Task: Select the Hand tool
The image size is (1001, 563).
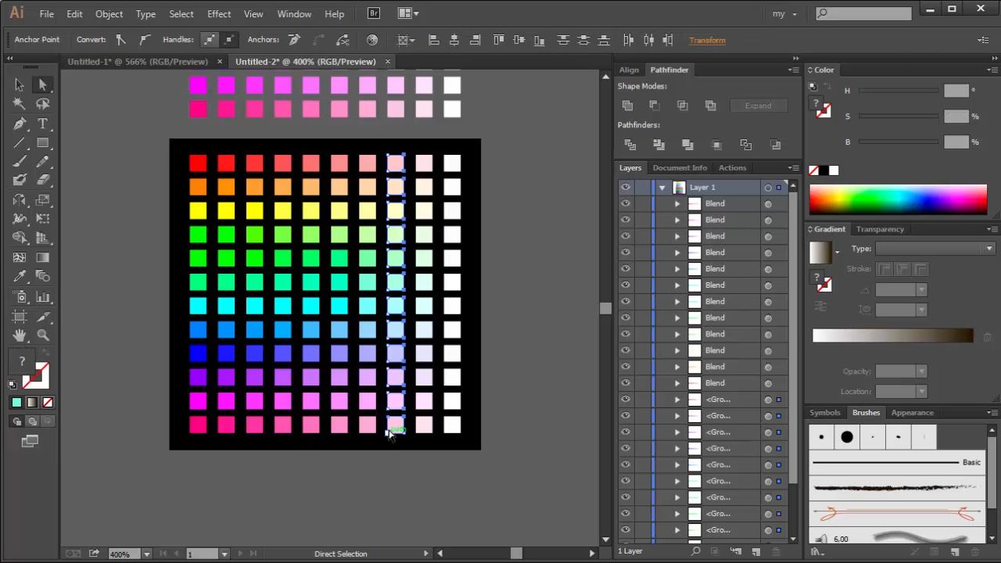Action: 20,335
